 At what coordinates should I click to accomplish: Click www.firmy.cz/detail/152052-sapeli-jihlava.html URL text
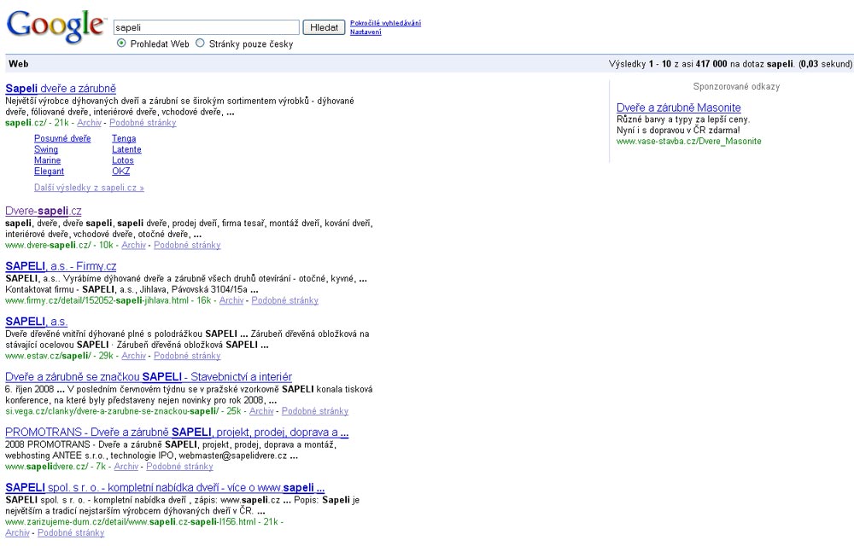[97, 300]
